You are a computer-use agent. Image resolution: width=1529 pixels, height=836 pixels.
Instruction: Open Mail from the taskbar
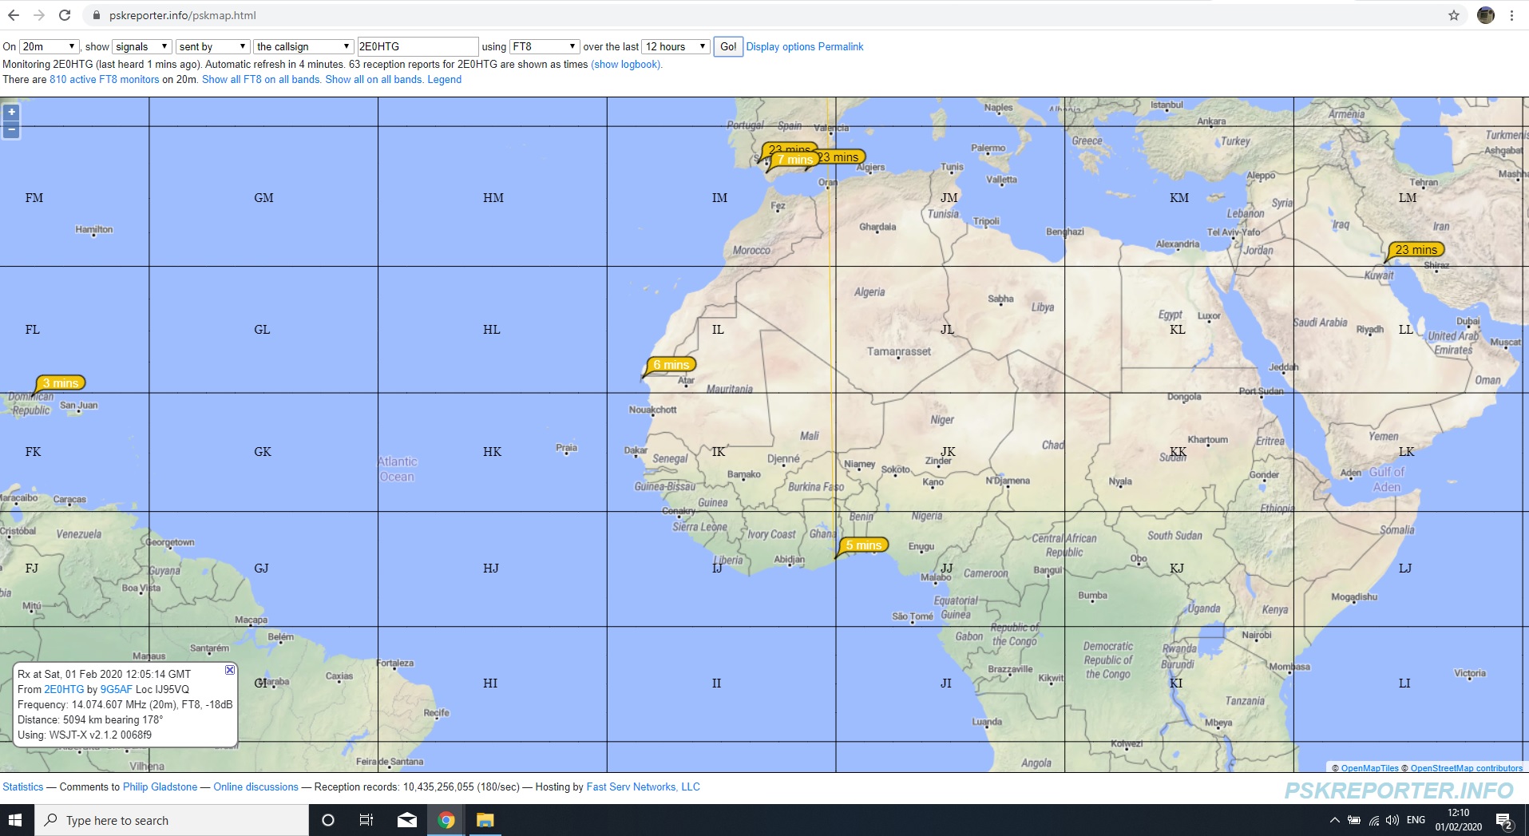407,820
